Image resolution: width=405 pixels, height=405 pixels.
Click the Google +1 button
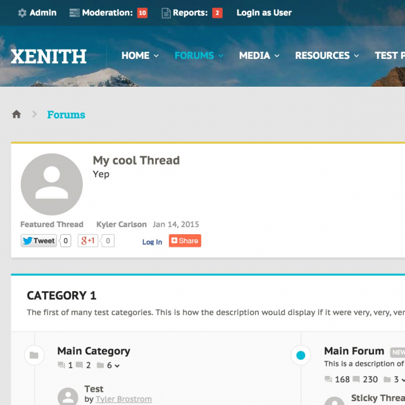point(88,240)
